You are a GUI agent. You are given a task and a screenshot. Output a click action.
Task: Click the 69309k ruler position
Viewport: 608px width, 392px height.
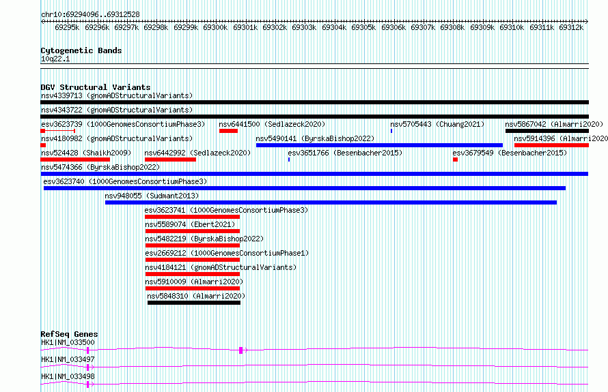point(482,27)
